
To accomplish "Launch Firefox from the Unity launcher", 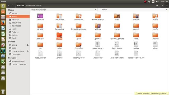I will click(x=3, y=23).
